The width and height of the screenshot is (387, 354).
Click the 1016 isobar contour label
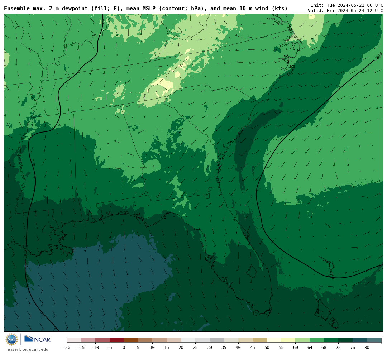click(378, 56)
